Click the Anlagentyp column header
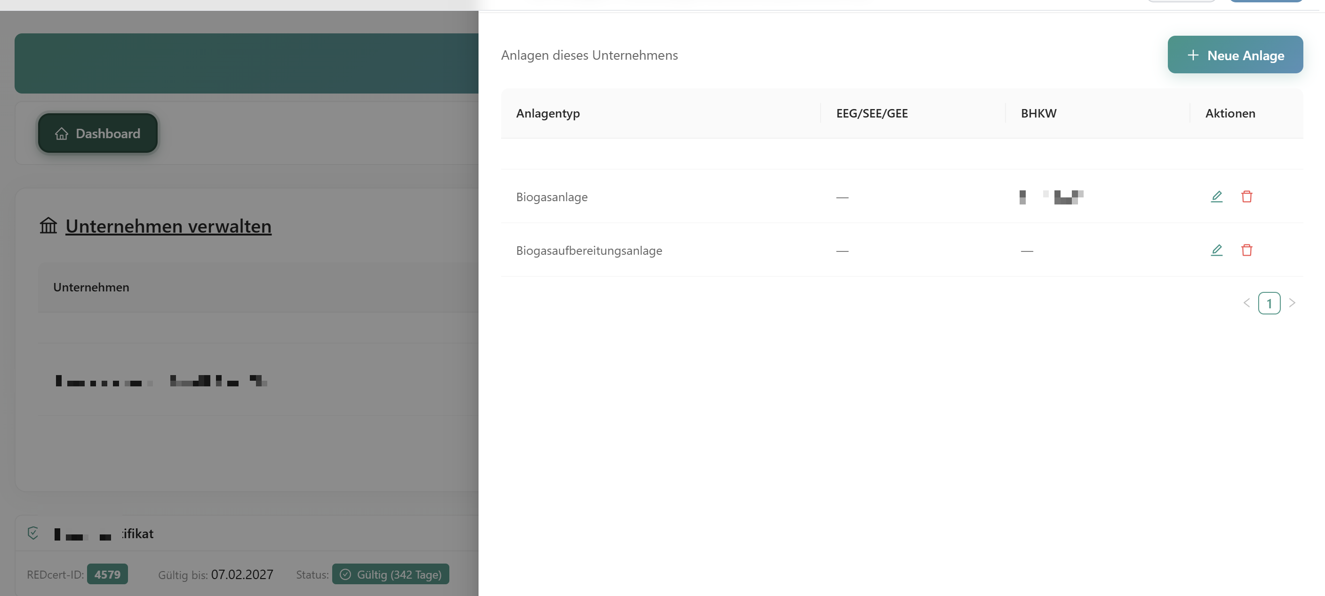Screen dimensions: 1325x596 (x=548, y=114)
